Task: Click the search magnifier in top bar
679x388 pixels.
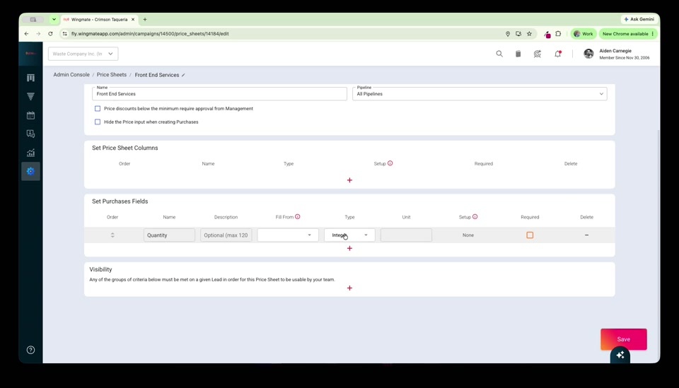Action: point(499,54)
